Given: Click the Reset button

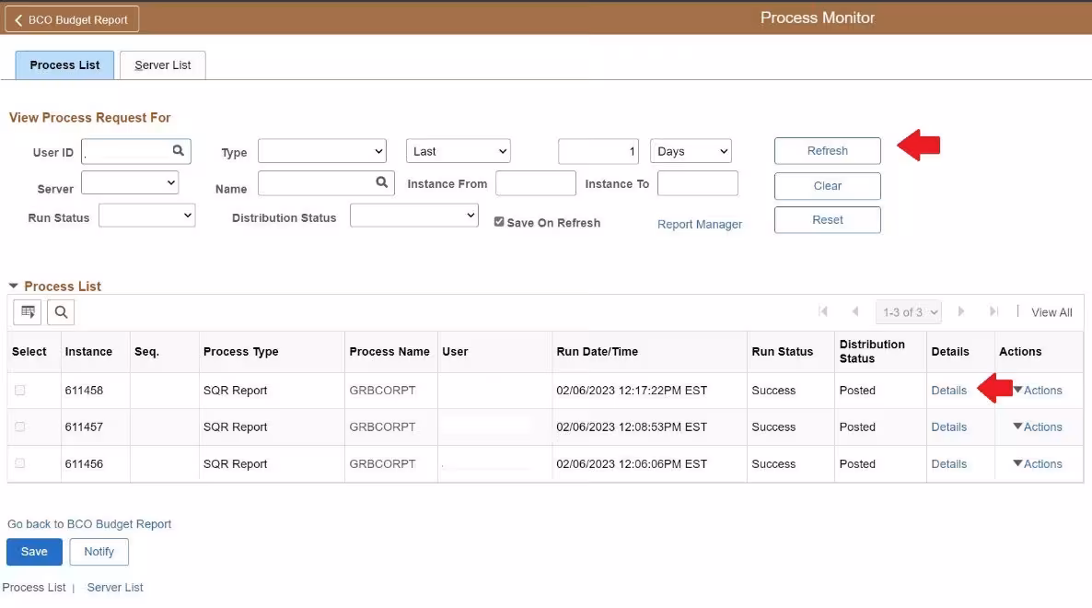Looking at the screenshot, I should 828,220.
